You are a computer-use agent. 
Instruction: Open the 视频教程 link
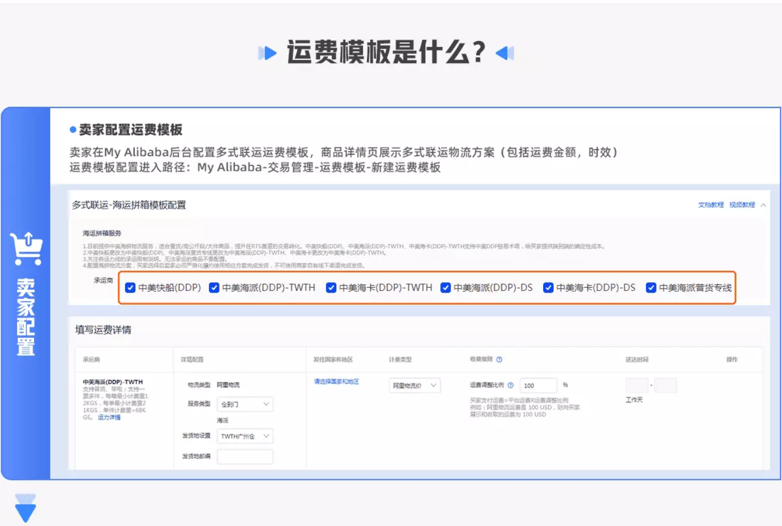742,205
